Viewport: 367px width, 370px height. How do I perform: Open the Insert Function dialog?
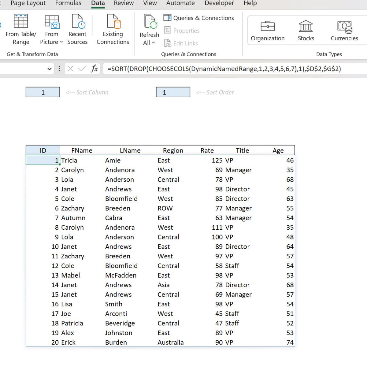95,68
